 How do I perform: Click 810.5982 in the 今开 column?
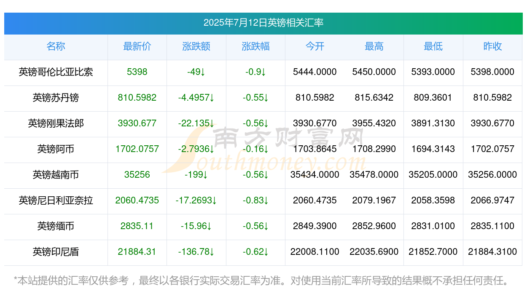(315, 98)
